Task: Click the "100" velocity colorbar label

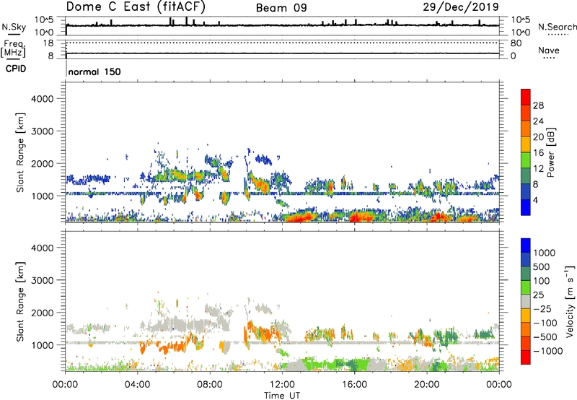Action: [x=542, y=281]
